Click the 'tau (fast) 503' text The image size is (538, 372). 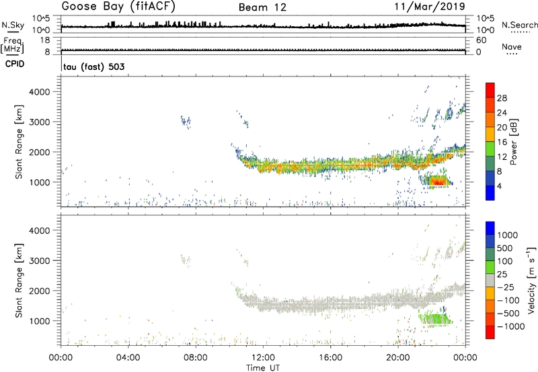tap(93, 66)
